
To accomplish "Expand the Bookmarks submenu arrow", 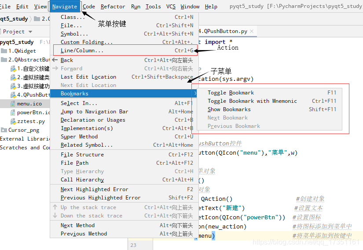I will click(x=195, y=94).
